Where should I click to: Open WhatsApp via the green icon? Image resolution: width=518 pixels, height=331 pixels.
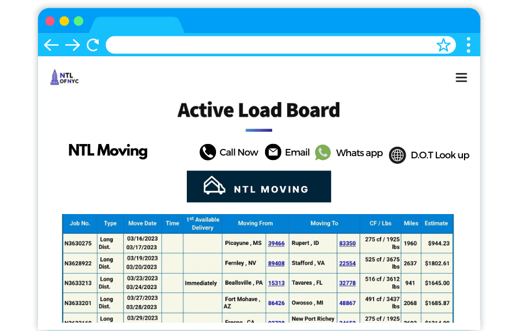coord(322,153)
